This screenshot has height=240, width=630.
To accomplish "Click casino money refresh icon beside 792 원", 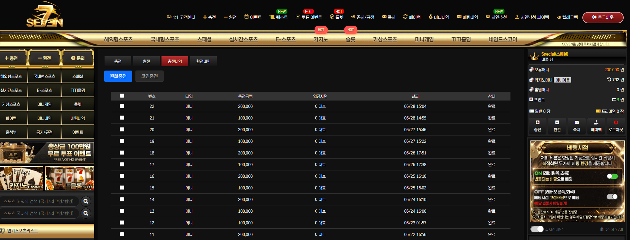I will (x=609, y=80).
